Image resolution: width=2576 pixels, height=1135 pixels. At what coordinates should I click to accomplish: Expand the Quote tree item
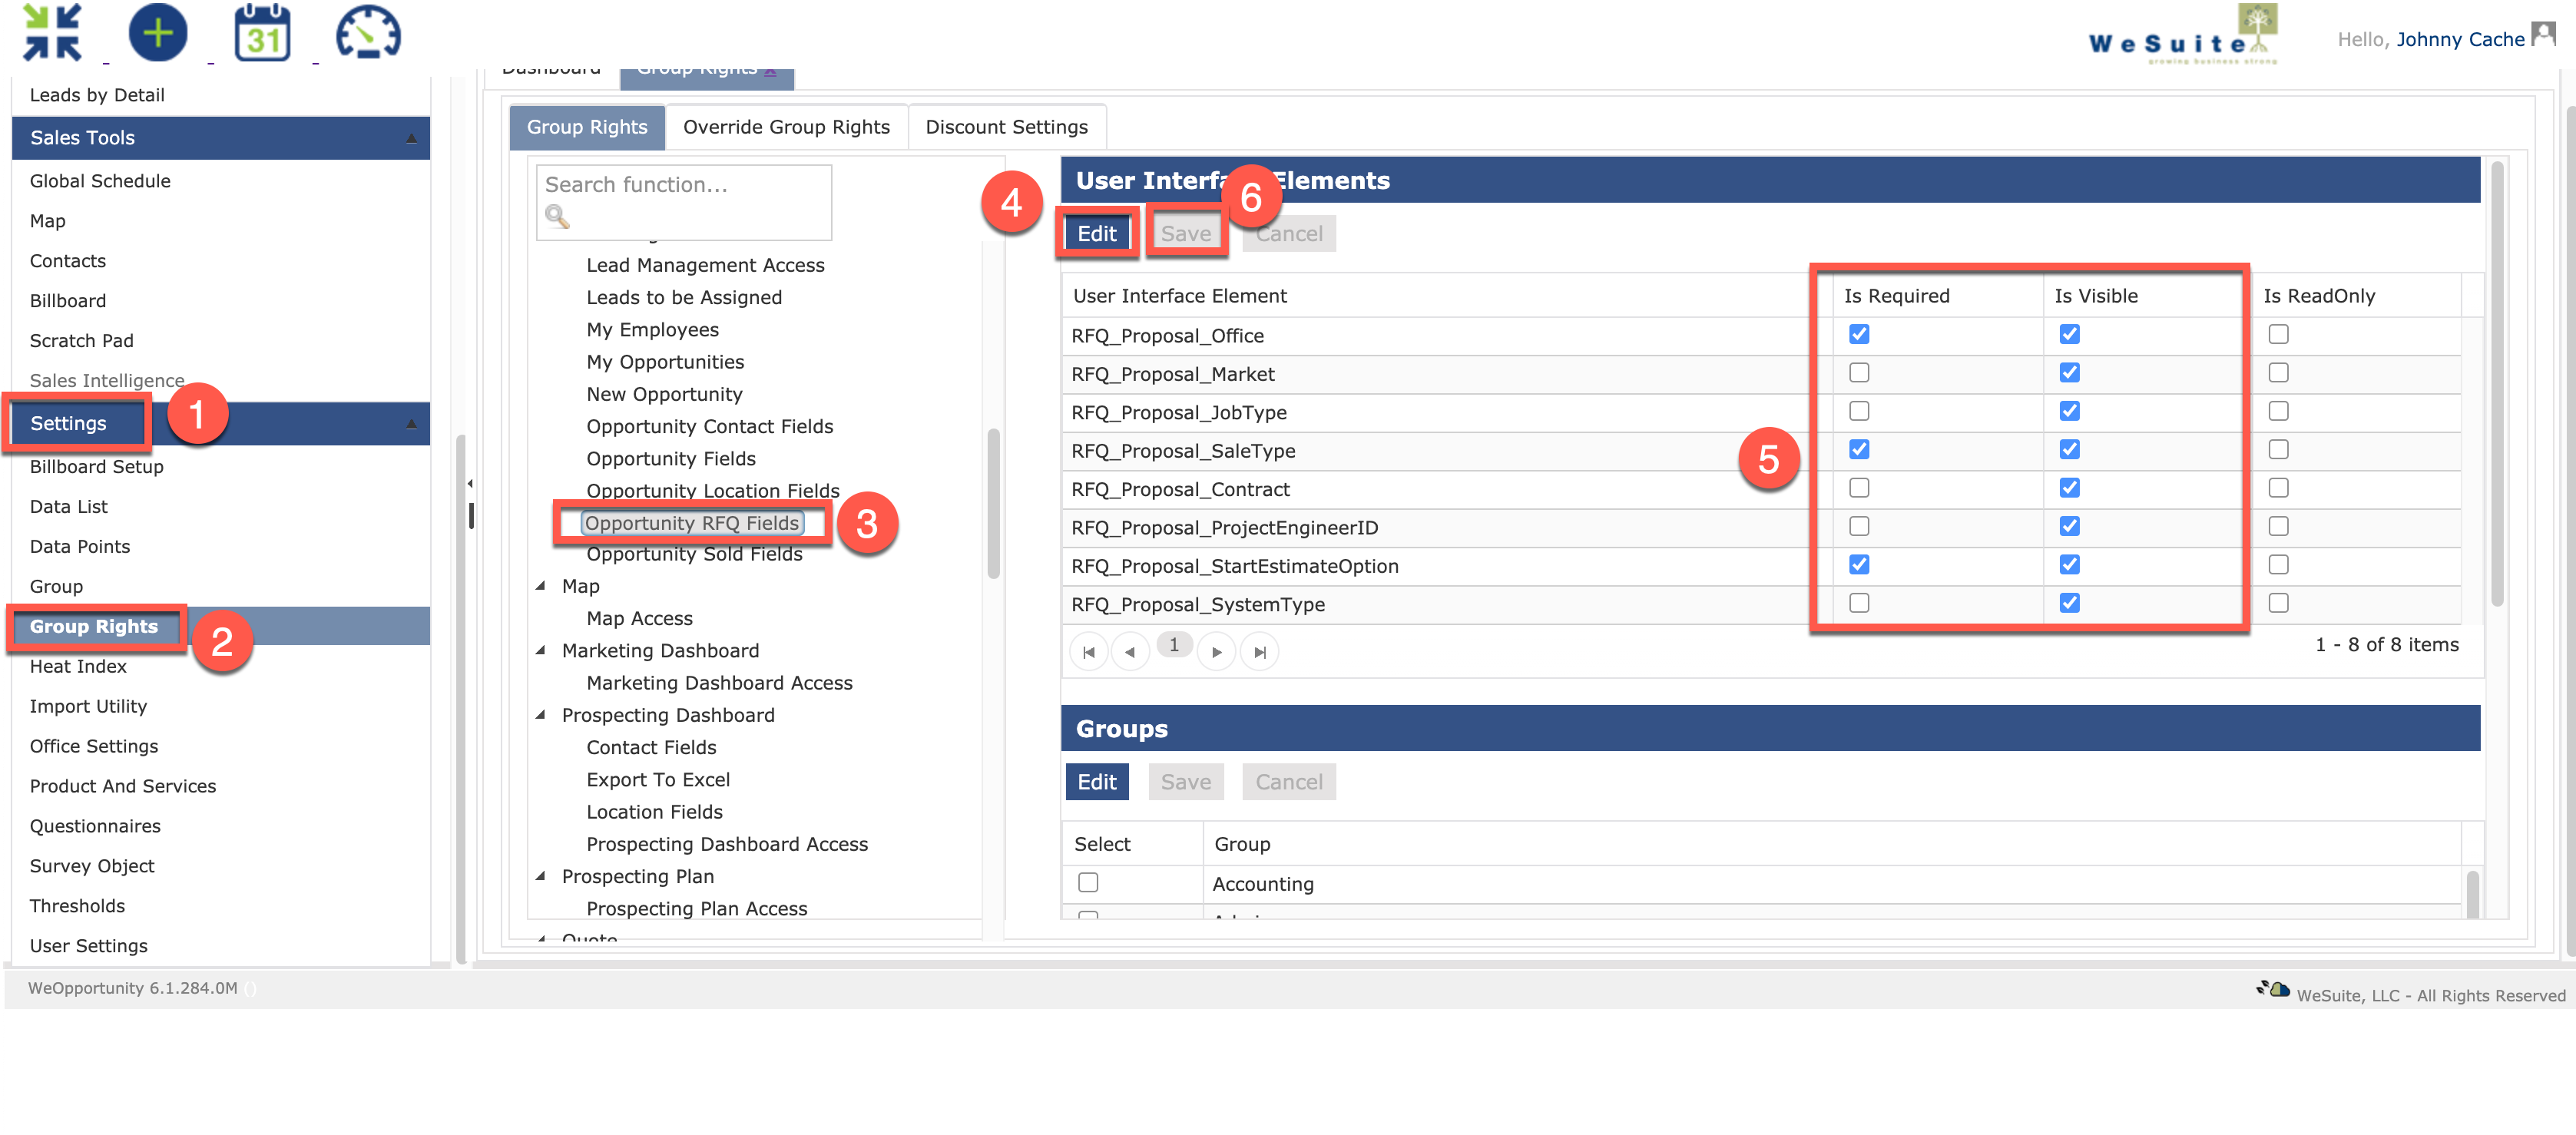(543, 938)
